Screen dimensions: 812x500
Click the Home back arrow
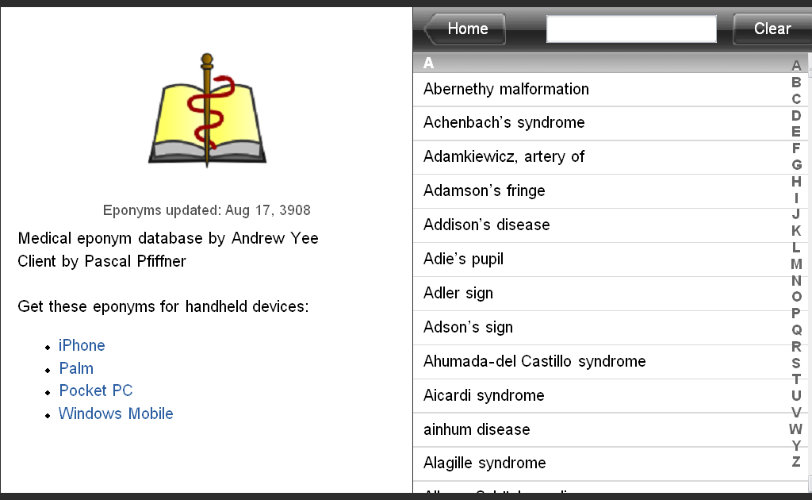coord(434,29)
